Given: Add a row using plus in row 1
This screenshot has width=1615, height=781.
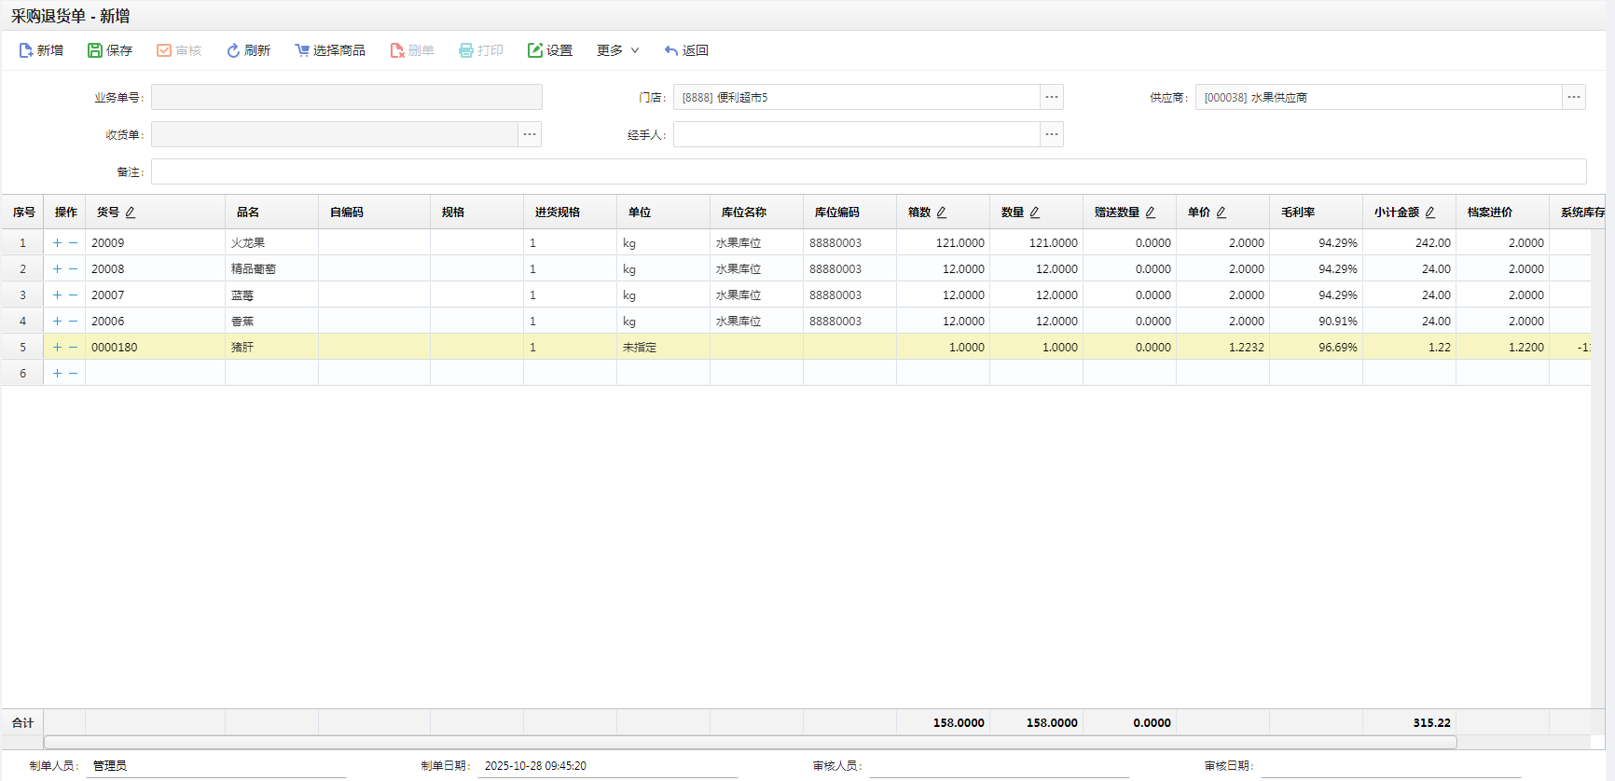Looking at the screenshot, I should [57, 243].
